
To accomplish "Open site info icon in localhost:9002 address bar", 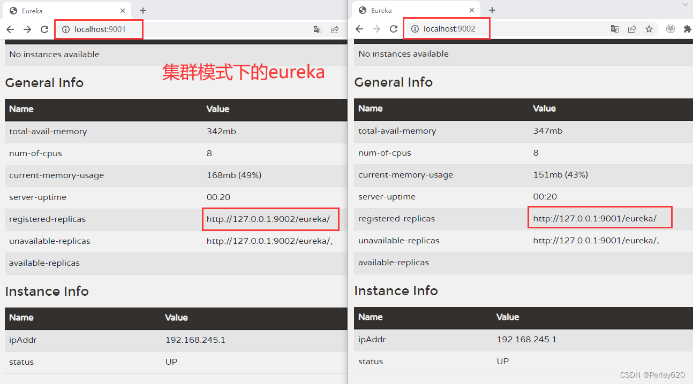I will pos(415,29).
